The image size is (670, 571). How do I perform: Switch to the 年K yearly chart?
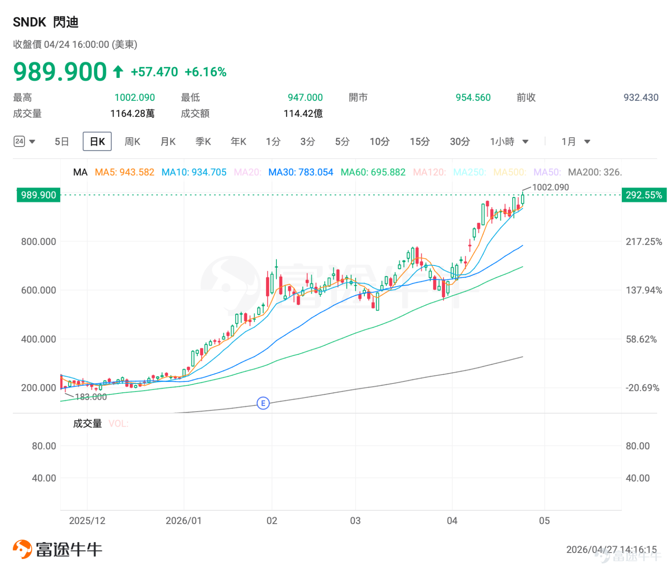[x=238, y=141]
